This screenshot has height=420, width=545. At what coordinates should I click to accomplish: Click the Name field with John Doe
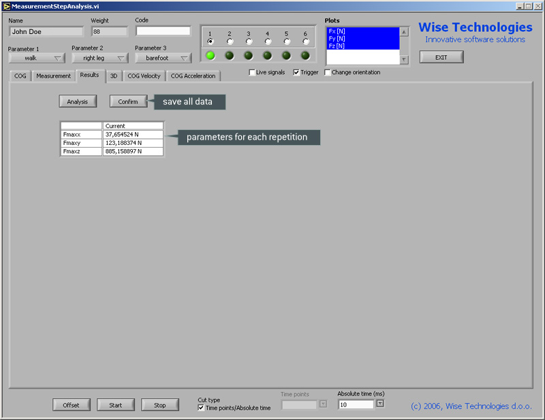pyautogui.click(x=46, y=31)
